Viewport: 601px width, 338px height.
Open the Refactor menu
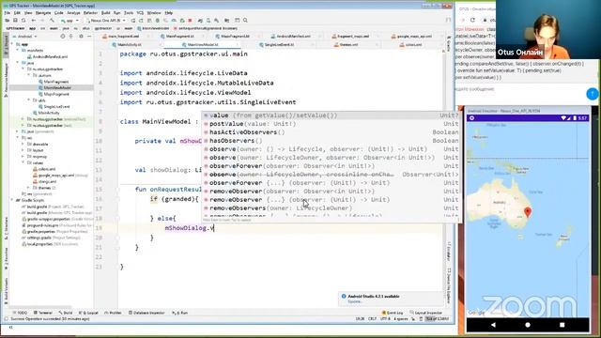[x=90, y=12]
